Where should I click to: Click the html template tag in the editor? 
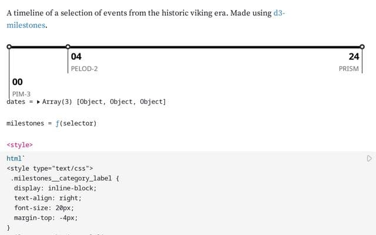[x=14, y=159]
